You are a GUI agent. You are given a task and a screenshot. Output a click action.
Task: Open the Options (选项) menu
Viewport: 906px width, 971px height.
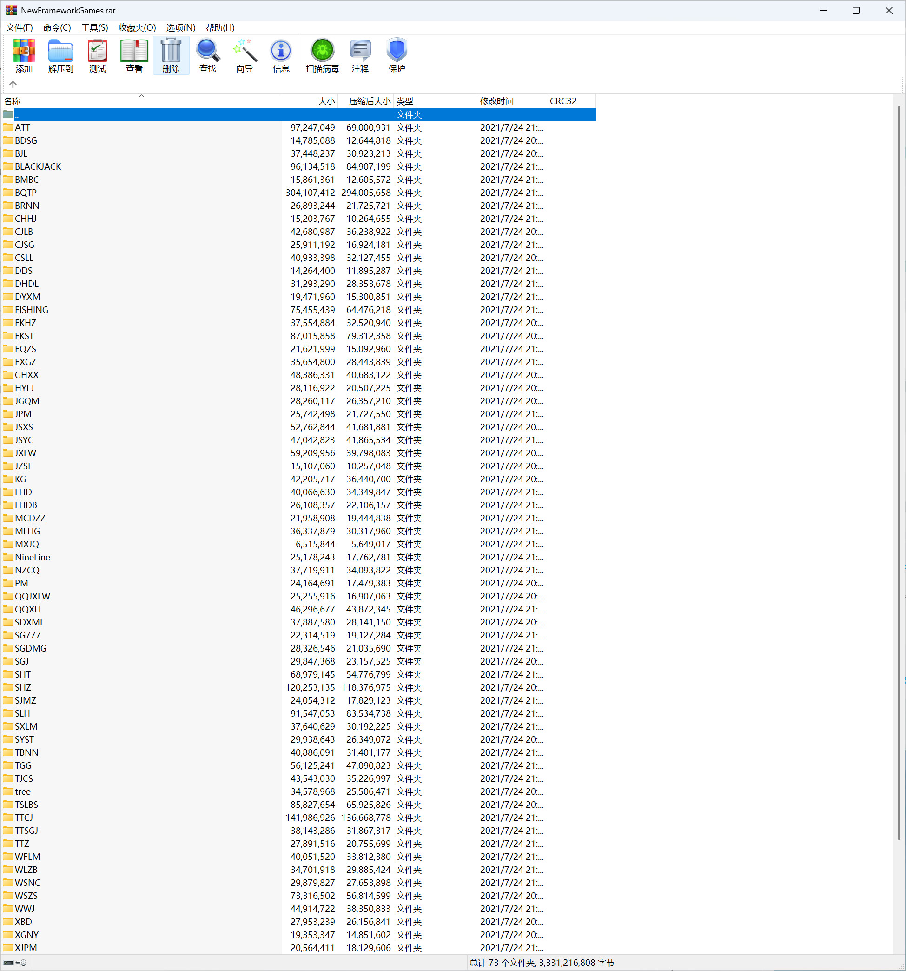[x=181, y=28]
